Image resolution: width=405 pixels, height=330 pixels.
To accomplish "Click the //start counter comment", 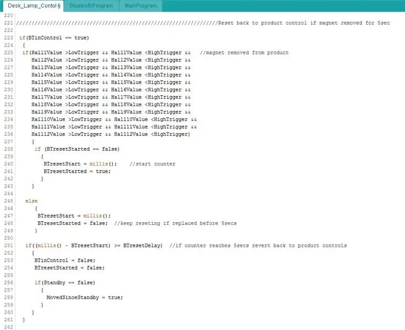I will [152, 164].
